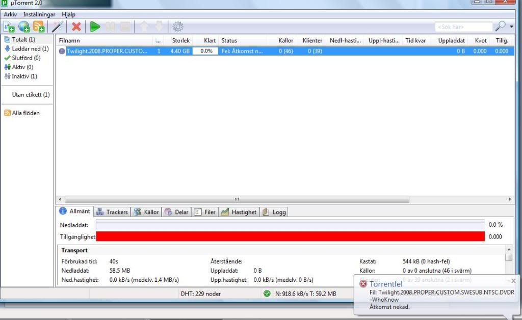Click the magnifying glass search icon
The image size is (522, 320).
coord(501,26)
